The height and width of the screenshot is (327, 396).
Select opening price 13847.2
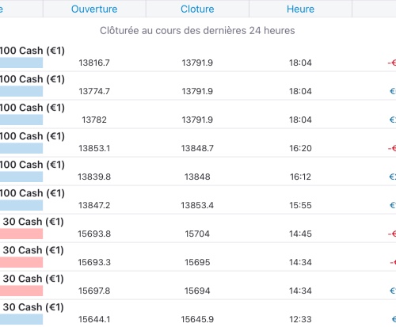click(x=94, y=205)
